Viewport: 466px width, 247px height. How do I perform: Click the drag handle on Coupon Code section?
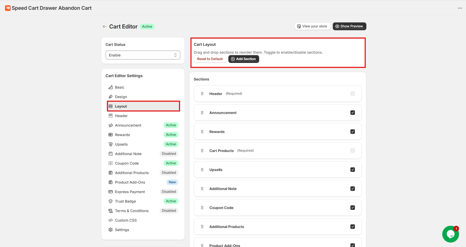point(202,208)
